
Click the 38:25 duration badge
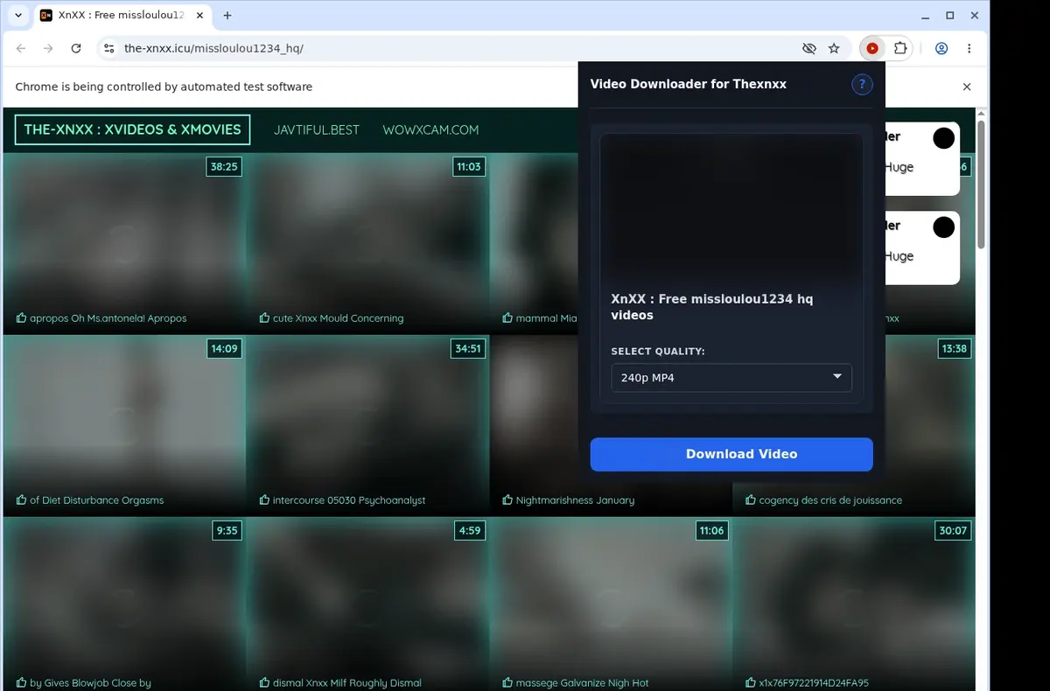point(224,166)
